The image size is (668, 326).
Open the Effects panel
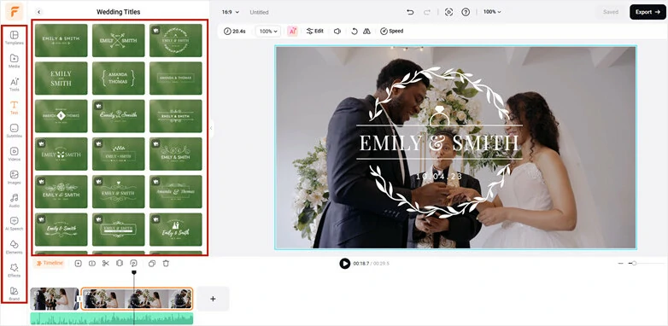point(14,271)
